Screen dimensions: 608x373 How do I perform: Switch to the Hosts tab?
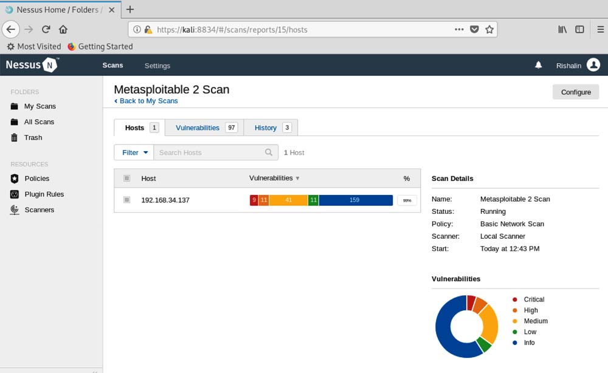(x=140, y=128)
